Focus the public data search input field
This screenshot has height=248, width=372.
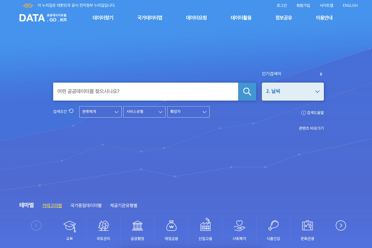[x=146, y=92]
